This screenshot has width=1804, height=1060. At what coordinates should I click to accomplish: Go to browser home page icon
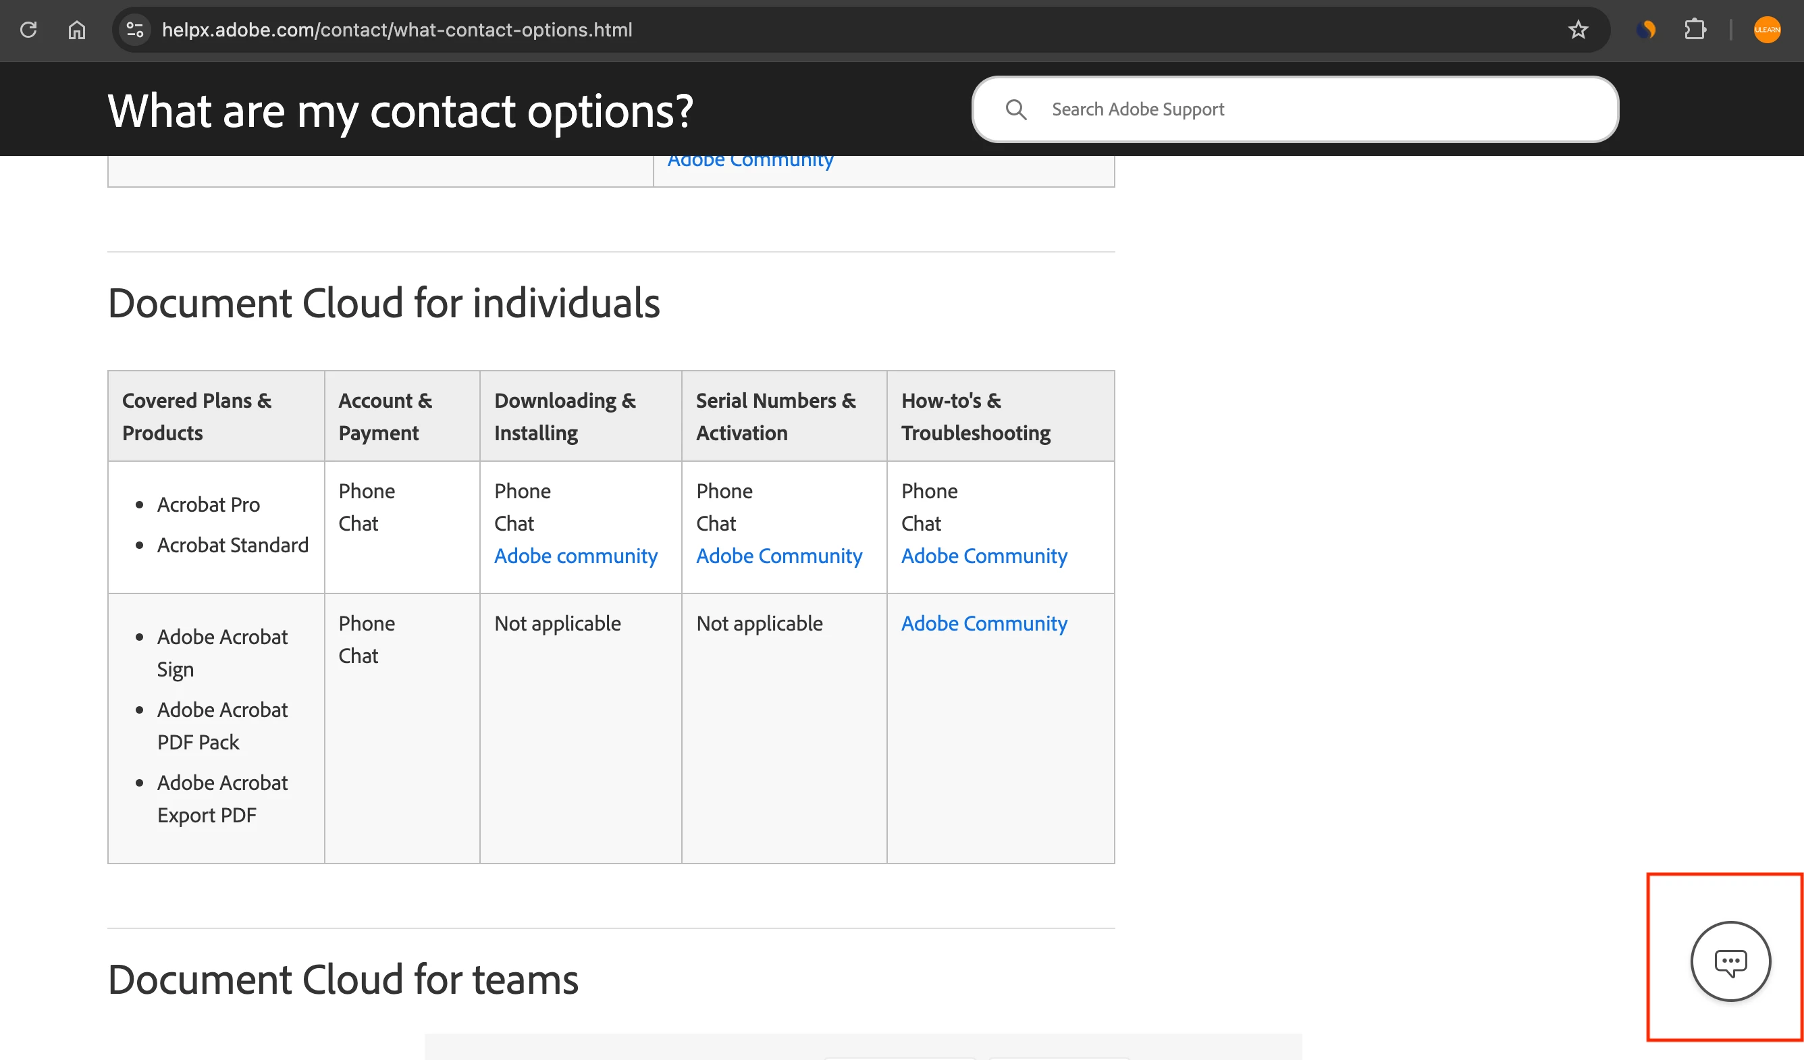click(76, 30)
